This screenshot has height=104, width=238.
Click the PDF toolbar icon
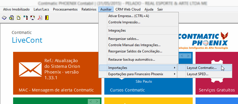40,18
